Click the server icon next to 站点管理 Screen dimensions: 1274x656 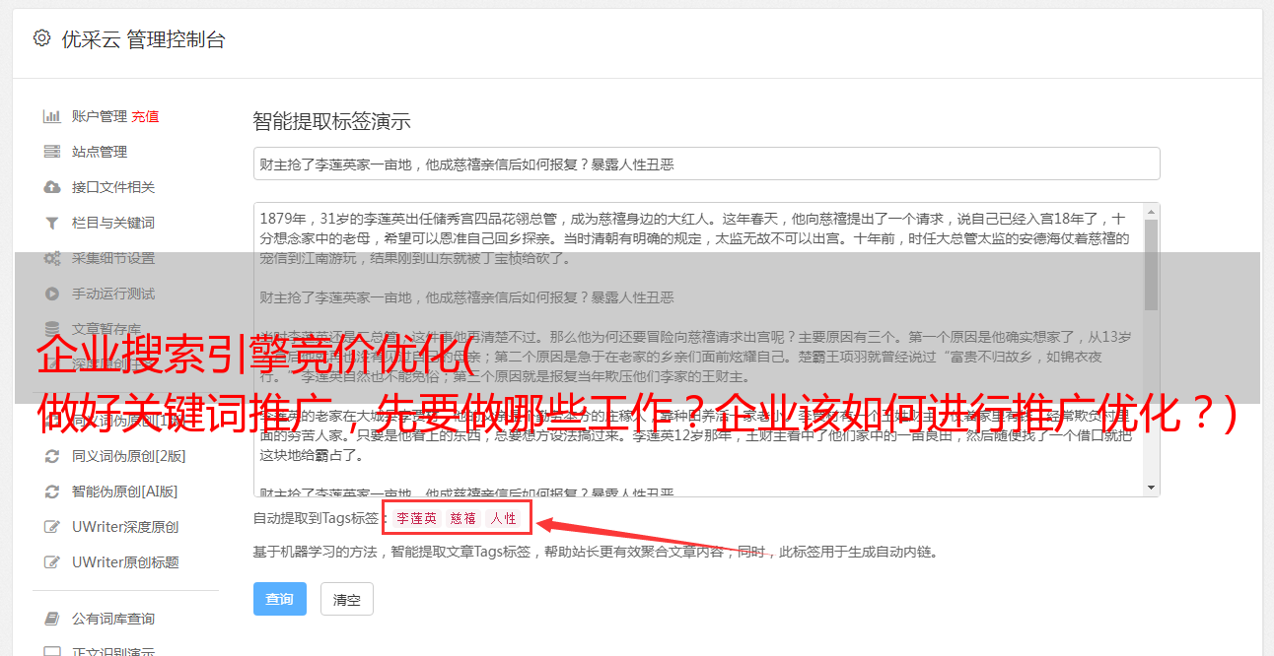tap(51, 152)
